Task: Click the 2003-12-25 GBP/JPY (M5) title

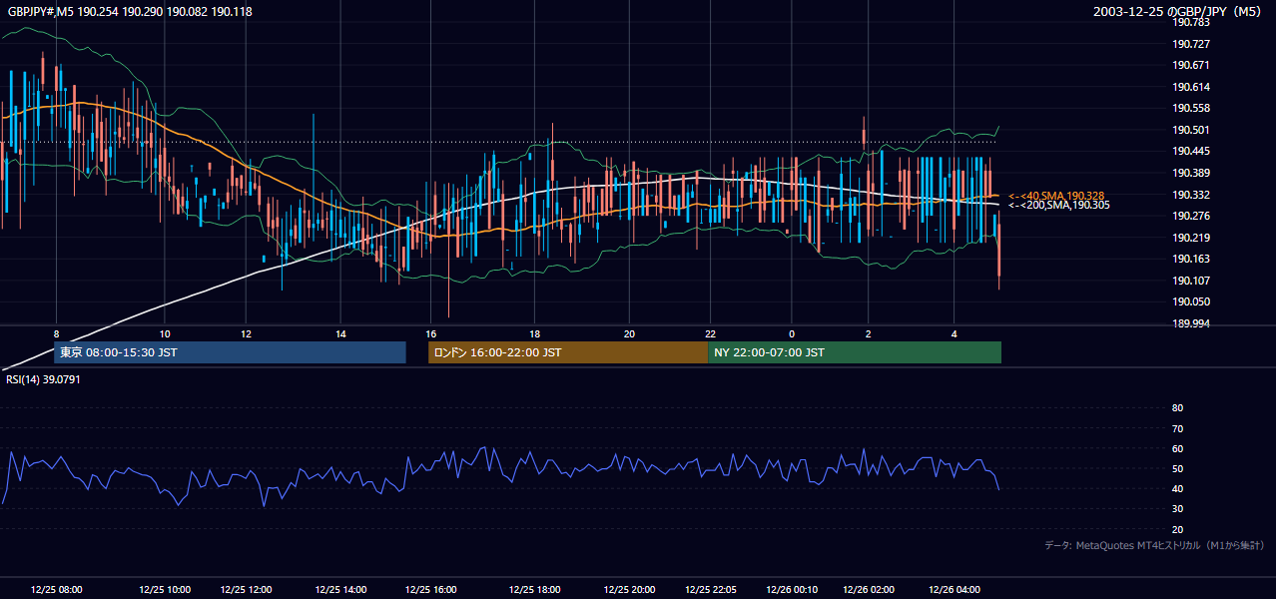Action: [x=1177, y=12]
